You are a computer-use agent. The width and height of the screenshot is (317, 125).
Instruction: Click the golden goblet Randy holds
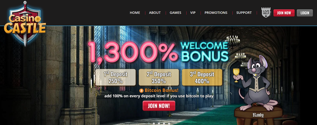coord(236,75)
